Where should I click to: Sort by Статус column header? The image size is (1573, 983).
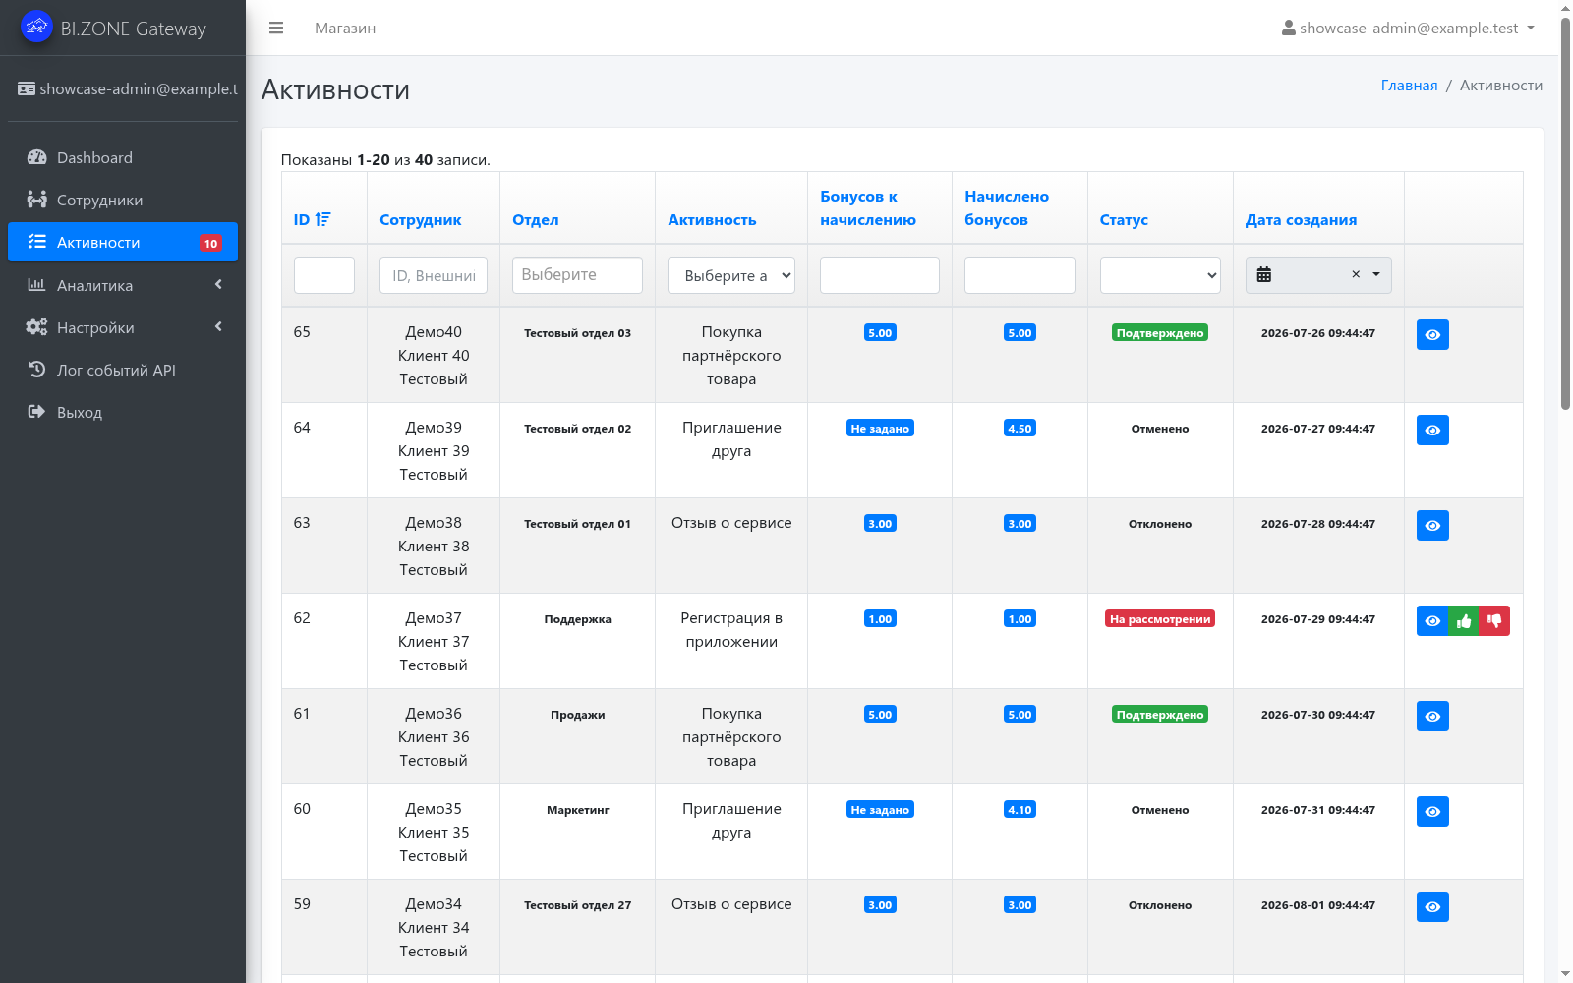tap(1124, 220)
